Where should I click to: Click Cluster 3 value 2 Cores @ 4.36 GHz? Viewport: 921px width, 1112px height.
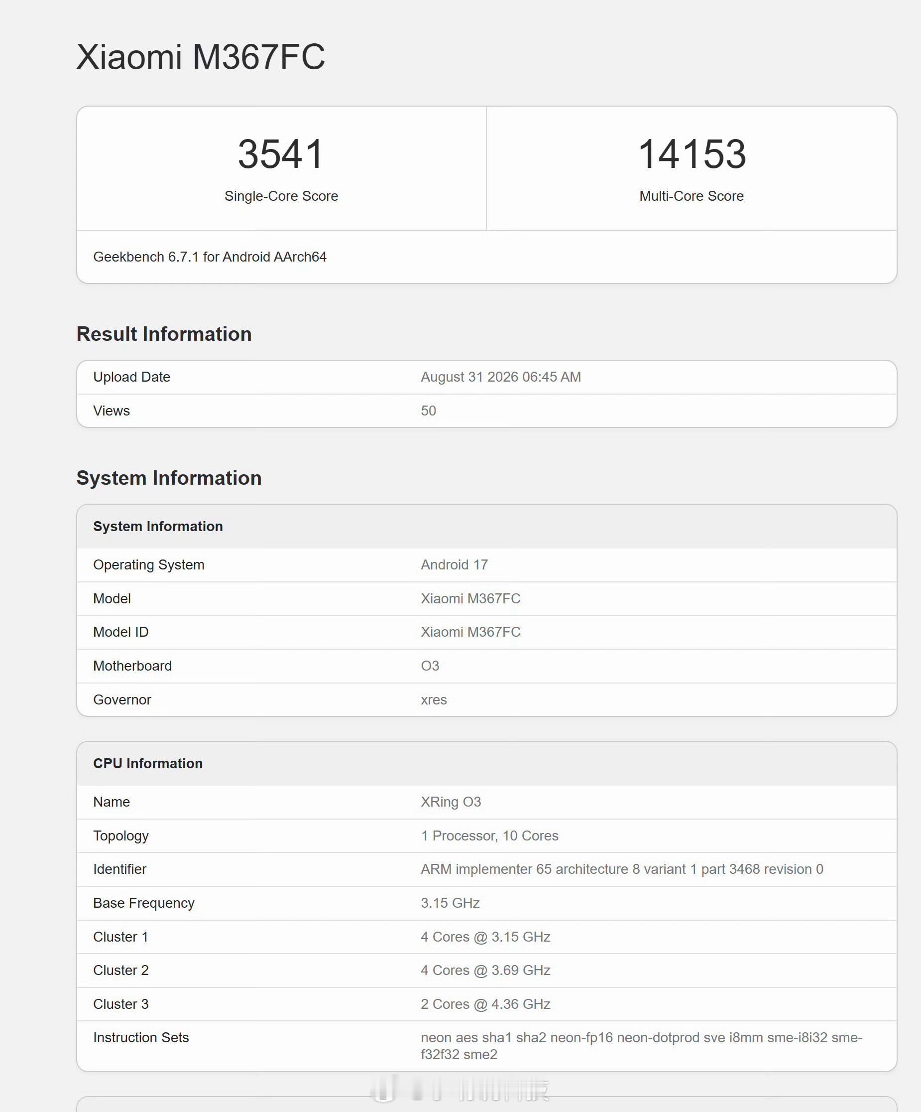coord(485,1004)
